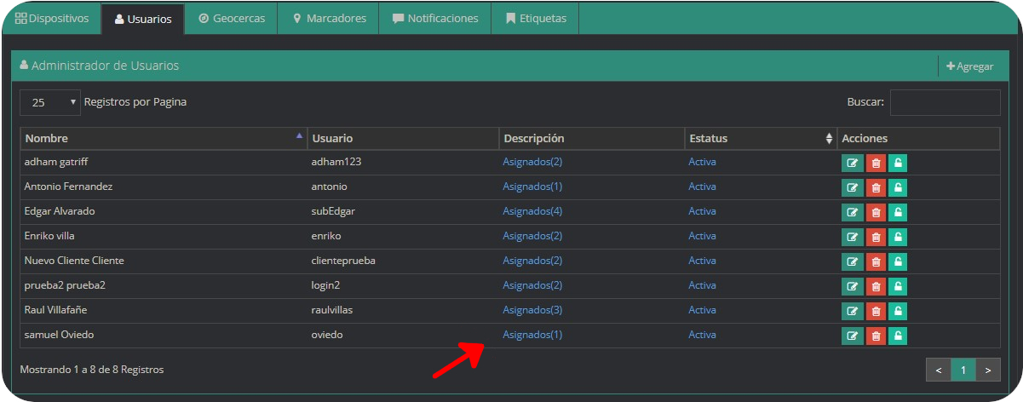Delete user prueba2 prueba2
The width and height of the screenshot is (1023, 402).
pos(876,286)
